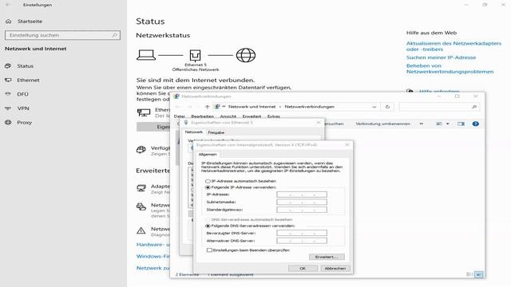This screenshot has width=511, height=287.
Task: Click the Ethernet 5 adapter diagram icon
Action: tap(195, 55)
